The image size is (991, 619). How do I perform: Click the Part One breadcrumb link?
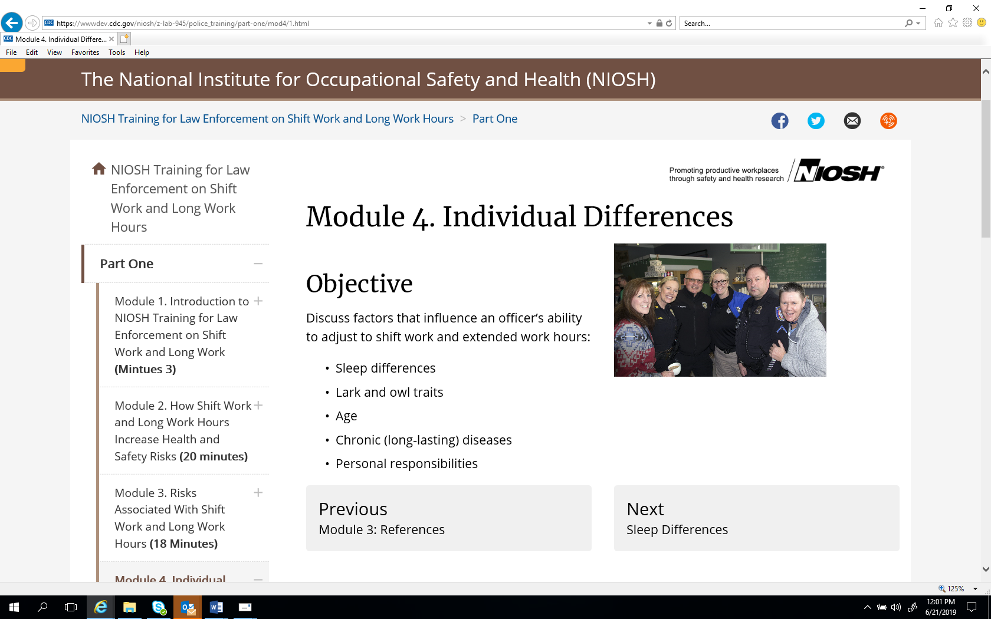pos(494,118)
